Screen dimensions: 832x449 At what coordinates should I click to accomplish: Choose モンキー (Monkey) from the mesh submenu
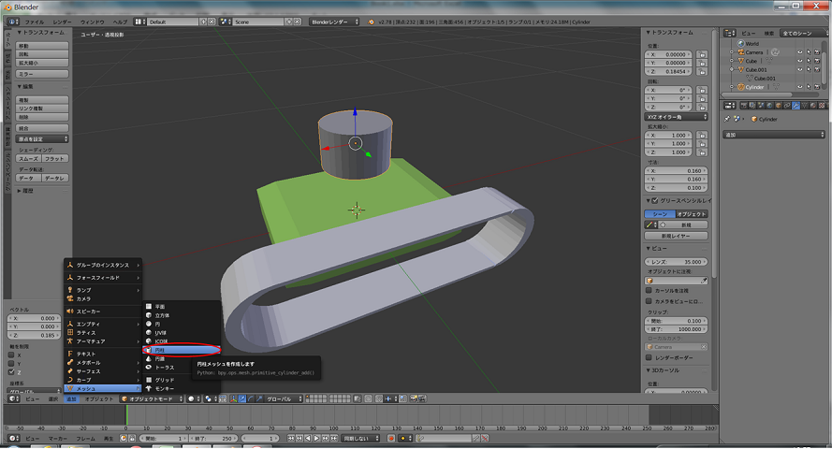pyautogui.click(x=164, y=388)
